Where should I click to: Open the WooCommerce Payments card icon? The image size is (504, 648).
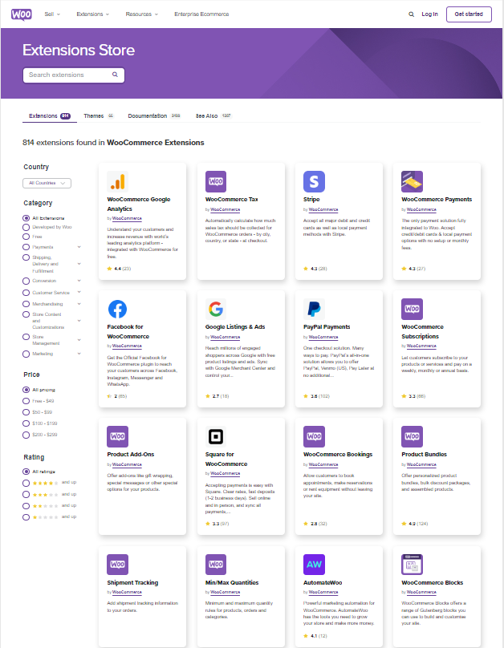click(x=412, y=181)
